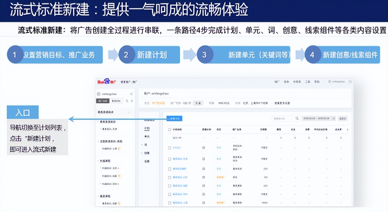Sort by the 平均点击价格 column header
This screenshot has width=388, height=212.
coord(321,130)
